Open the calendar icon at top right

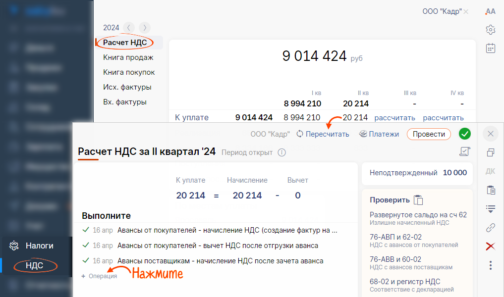point(490,48)
